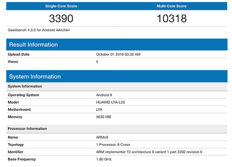Select the Android 9 value
The width and height of the screenshot is (232, 167).
(x=104, y=95)
